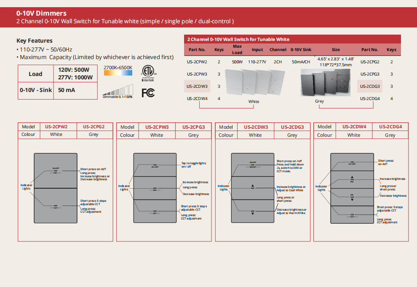Click the FCC certification logo
This screenshot has height=287, width=417.
tap(148, 92)
